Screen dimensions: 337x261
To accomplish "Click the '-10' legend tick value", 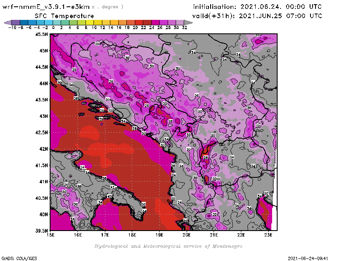I will 12,27.
